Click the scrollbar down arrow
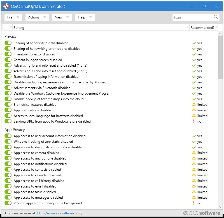 coord(220,207)
